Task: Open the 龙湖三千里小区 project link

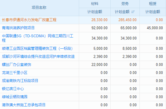Action: pos(15,73)
